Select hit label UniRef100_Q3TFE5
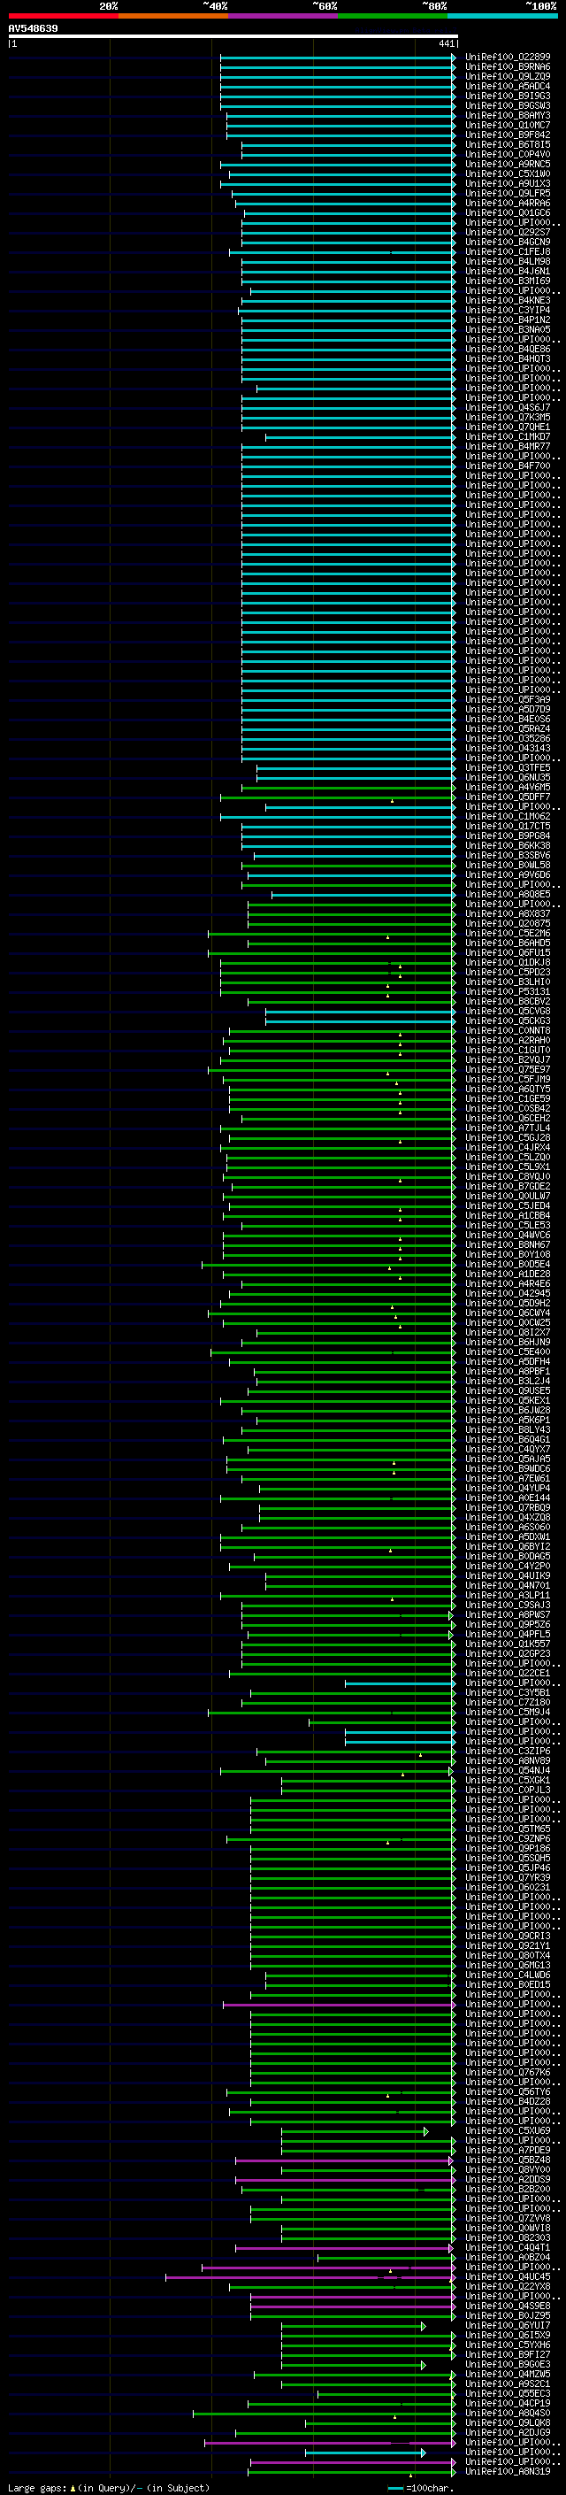 pos(507,768)
